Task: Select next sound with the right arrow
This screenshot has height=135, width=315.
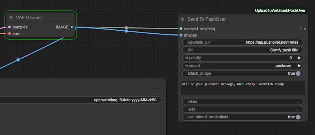Action: pos(299,65)
